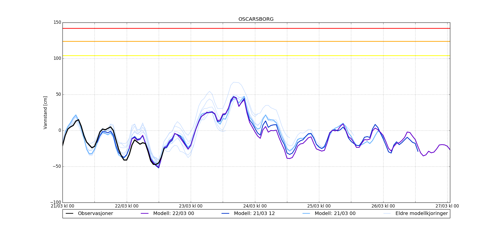Select the 24/03 kl 00 x-axis tick label
This screenshot has height=225, width=500.
pos(255,206)
